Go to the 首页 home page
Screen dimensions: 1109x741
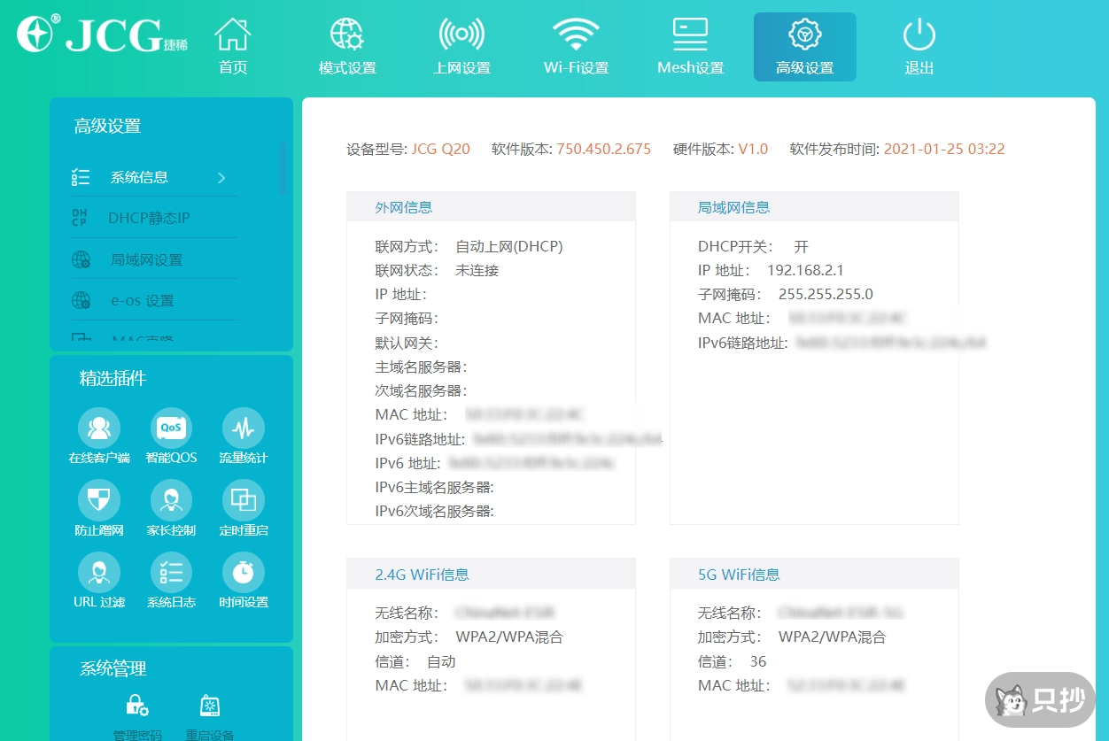[x=232, y=44]
